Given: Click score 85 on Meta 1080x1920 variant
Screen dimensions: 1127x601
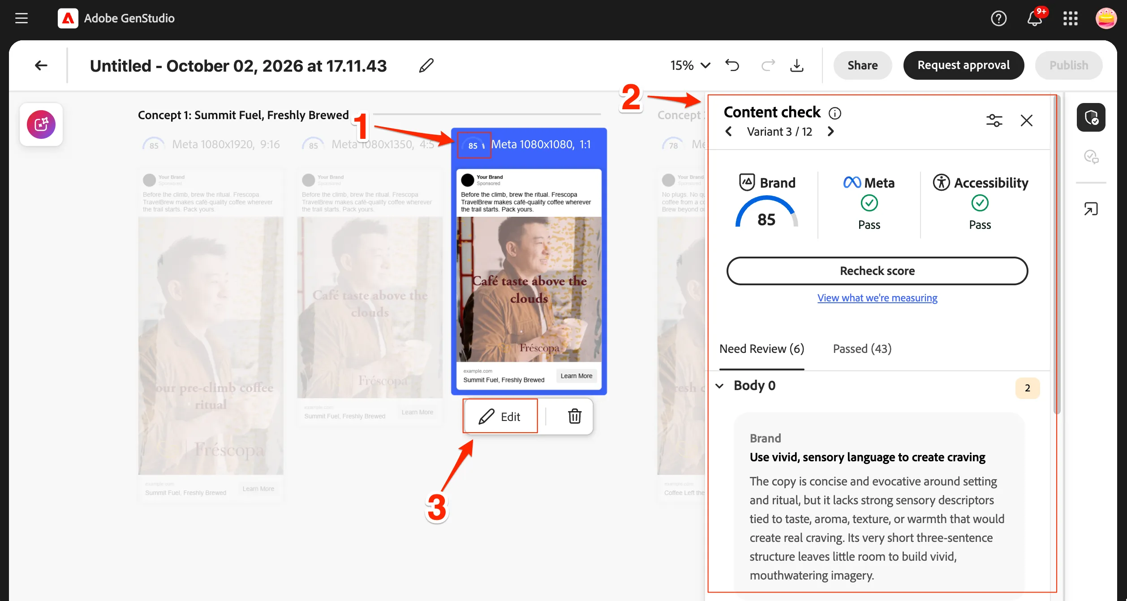Looking at the screenshot, I should 154,145.
